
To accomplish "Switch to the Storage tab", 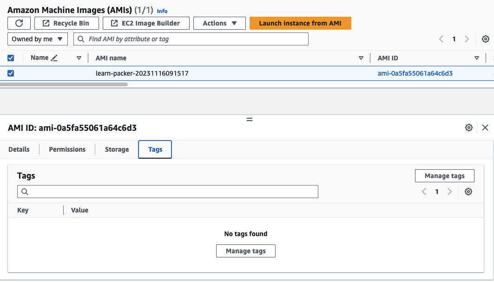I will [x=117, y=149].
